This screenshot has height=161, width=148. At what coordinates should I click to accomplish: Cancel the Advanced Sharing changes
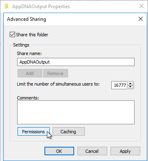click(x=92, y=151)
